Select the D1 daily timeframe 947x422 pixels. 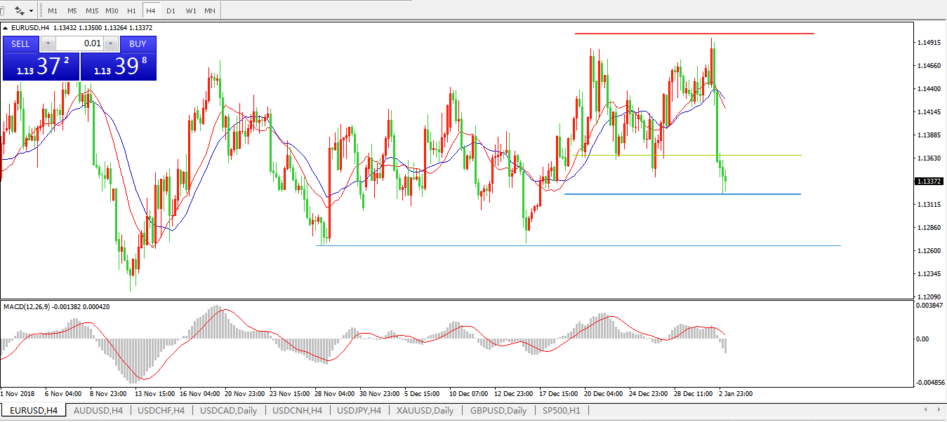171,11
